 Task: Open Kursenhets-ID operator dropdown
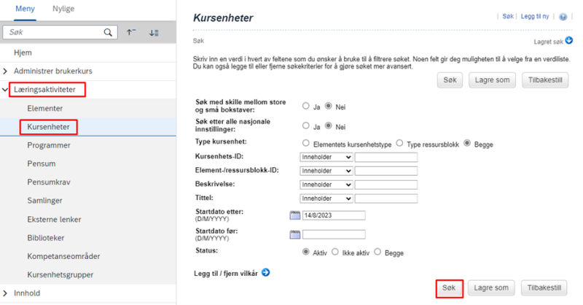coord(326,157)
